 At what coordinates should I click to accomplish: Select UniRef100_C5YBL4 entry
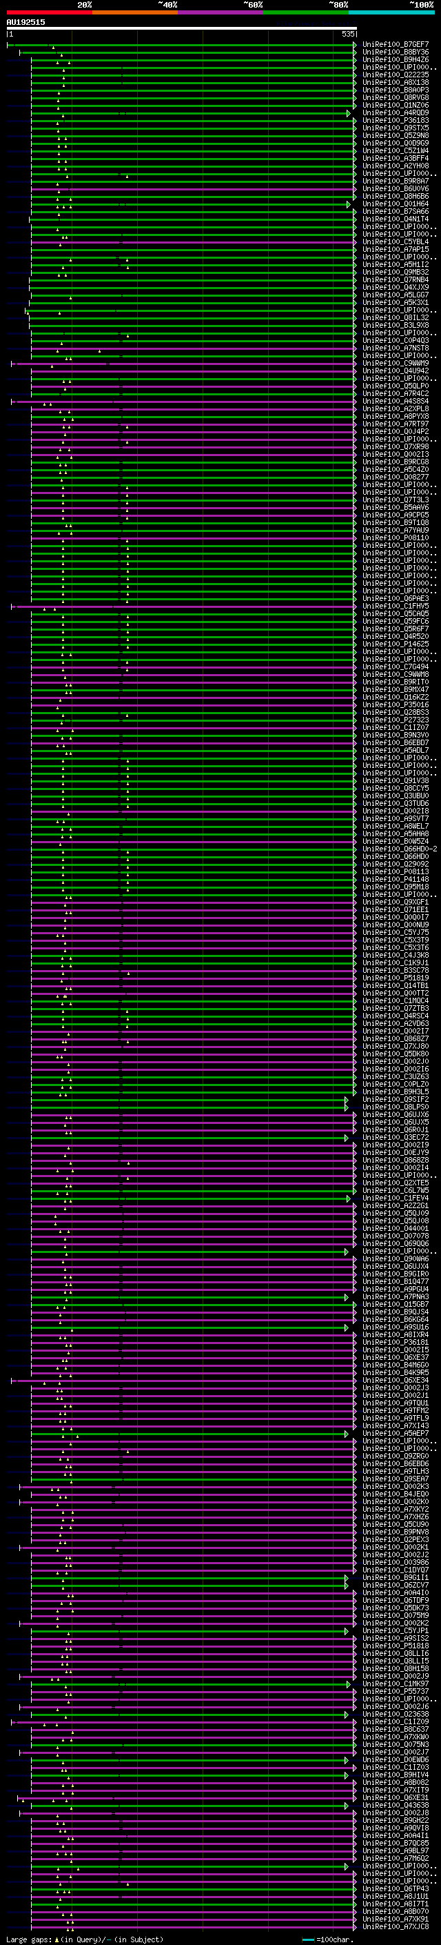click(x=395, y=242)
